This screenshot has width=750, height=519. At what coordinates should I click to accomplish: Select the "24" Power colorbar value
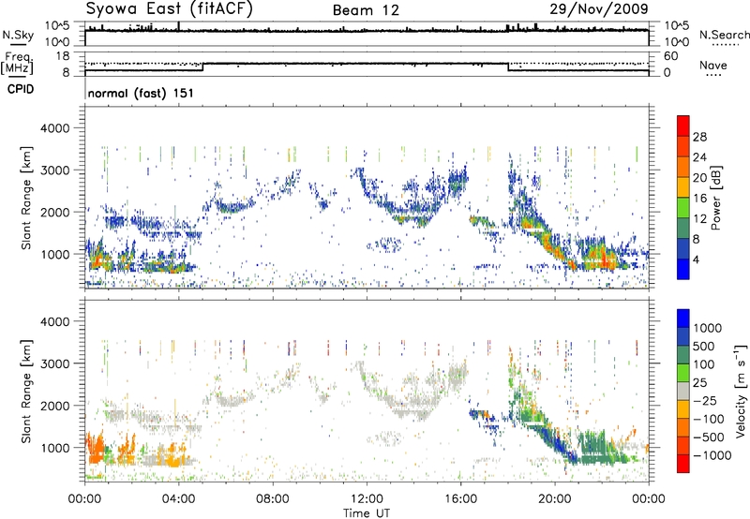[x=699, y=157]
